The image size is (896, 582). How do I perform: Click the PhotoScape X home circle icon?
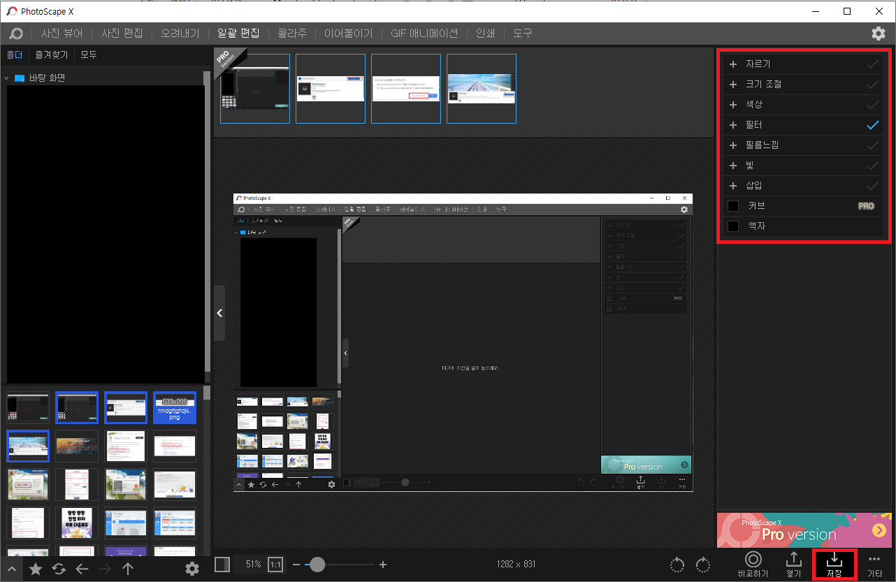pyautogui.click(x=15, y=34)
